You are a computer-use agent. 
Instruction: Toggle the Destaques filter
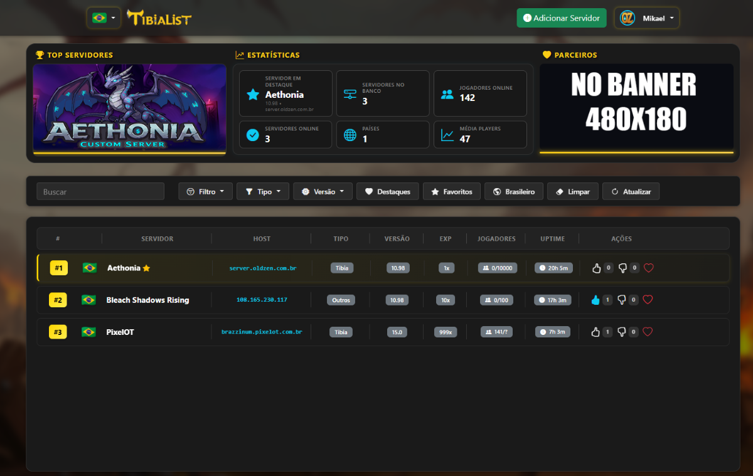(x=388, y=191)
